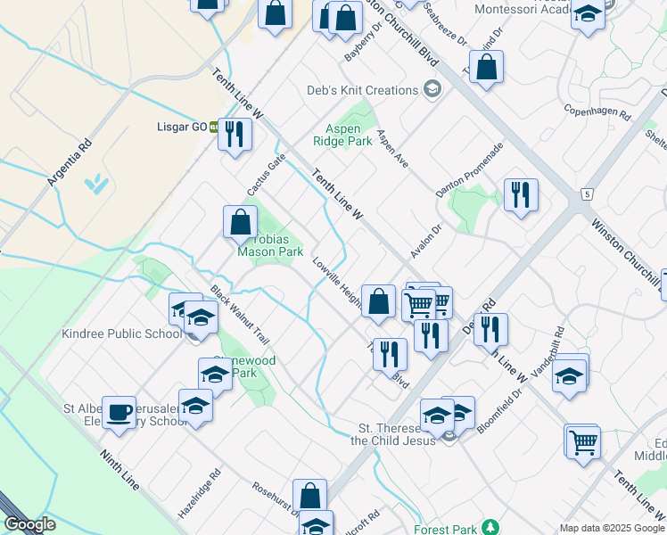
Task: Open the Lisgar GO station icon
Action: click(x=213, y=127)
